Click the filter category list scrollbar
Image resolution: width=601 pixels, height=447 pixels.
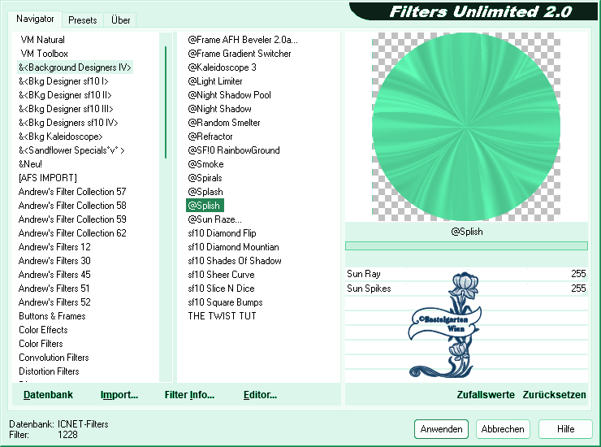[166, 102]
